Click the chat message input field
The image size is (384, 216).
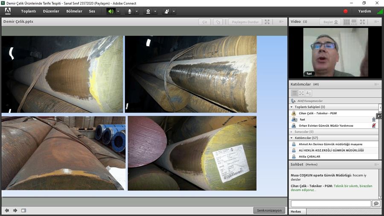(x=330, y=204)
